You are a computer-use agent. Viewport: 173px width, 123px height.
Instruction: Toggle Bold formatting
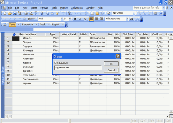point(75,19)
